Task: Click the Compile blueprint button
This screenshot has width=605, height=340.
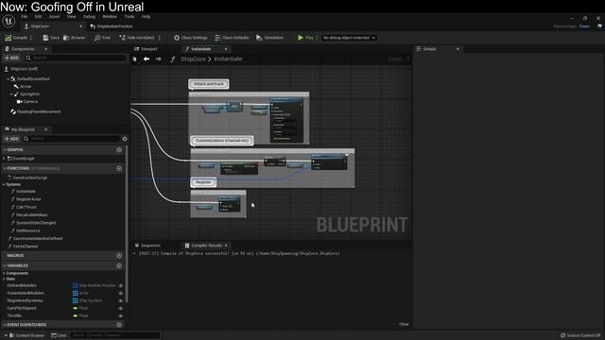Action: pos(16,38)
